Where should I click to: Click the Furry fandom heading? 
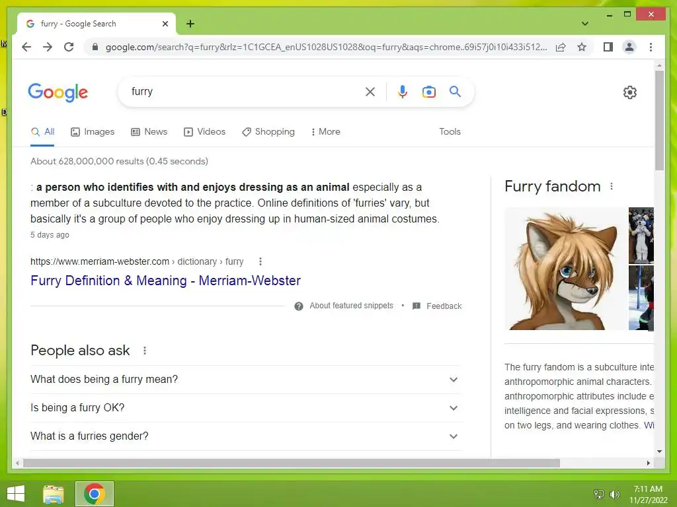pyautogui.click(x=552, y=186)
